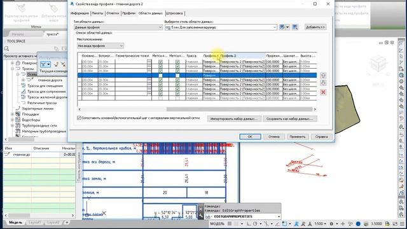Screen dimensions: 407x229
Task: Click the plus crosshair icon in status bar
Action: [343, 223]
